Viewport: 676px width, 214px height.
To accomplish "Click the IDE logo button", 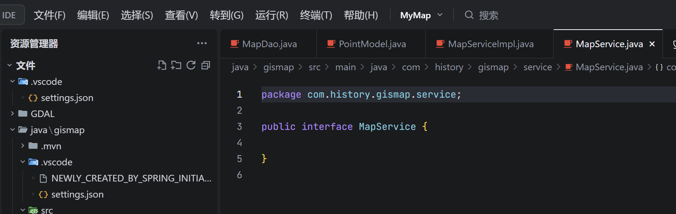I will pyautogui.click(x=11, y=15).
